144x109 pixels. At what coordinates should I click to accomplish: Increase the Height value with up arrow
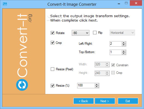pos(107,72)
